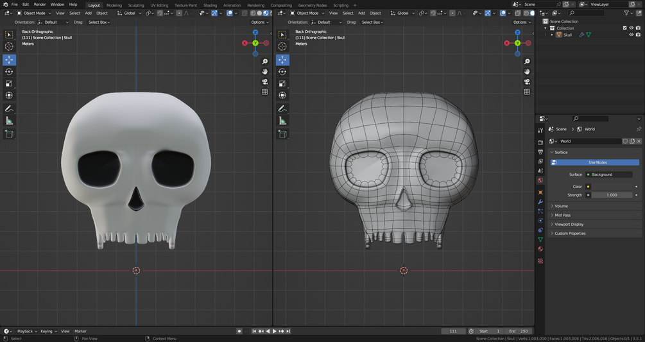Click the Cursor tool in right viewport
645x342 pixels.
pos(282,46)
